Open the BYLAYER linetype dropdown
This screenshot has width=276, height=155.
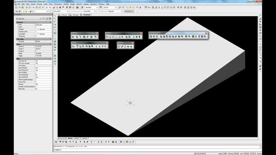82,11
